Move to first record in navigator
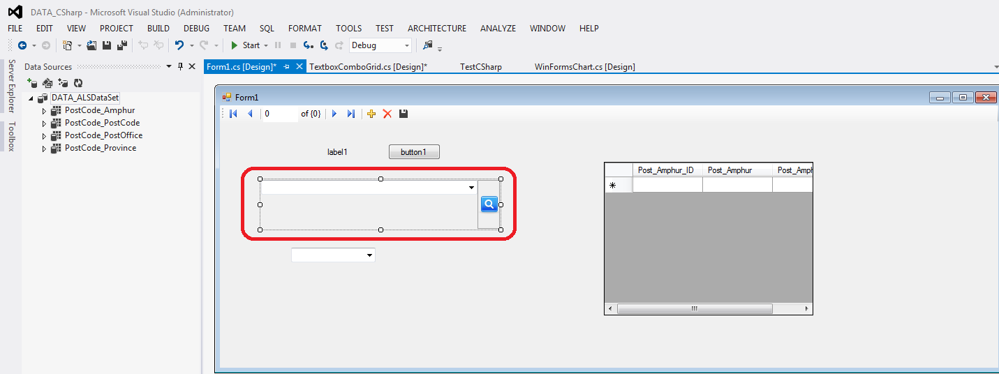The image size is (999, 374). click(x=233, y=114)
